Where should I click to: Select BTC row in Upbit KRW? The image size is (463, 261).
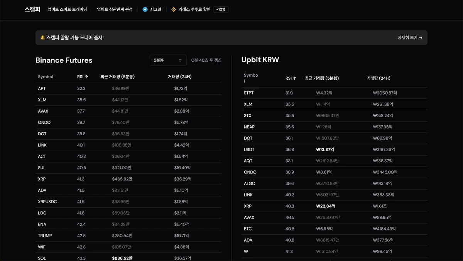[335, 229]
